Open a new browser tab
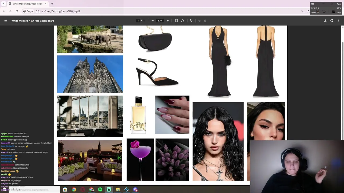 coord(52,3)
